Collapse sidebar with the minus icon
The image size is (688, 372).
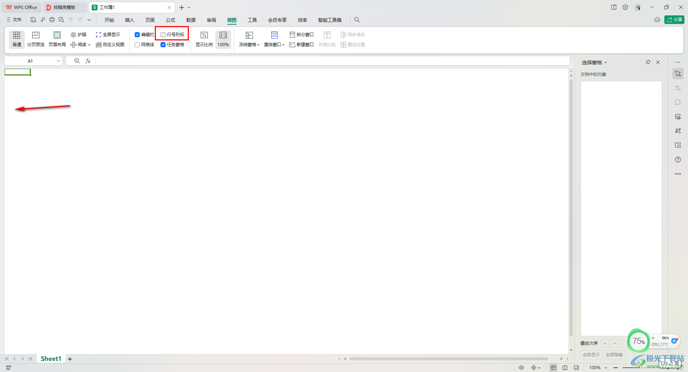(x=678, y=62)
